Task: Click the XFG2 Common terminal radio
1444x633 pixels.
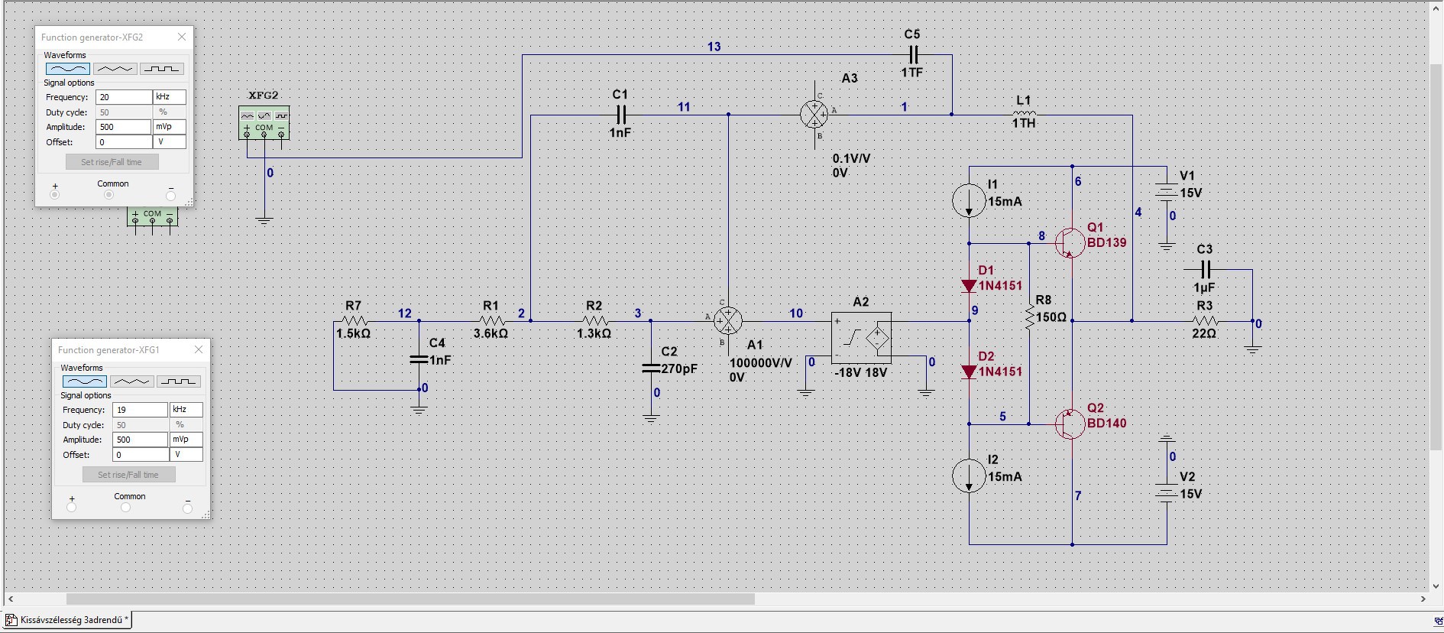Action: coord(109,195)
